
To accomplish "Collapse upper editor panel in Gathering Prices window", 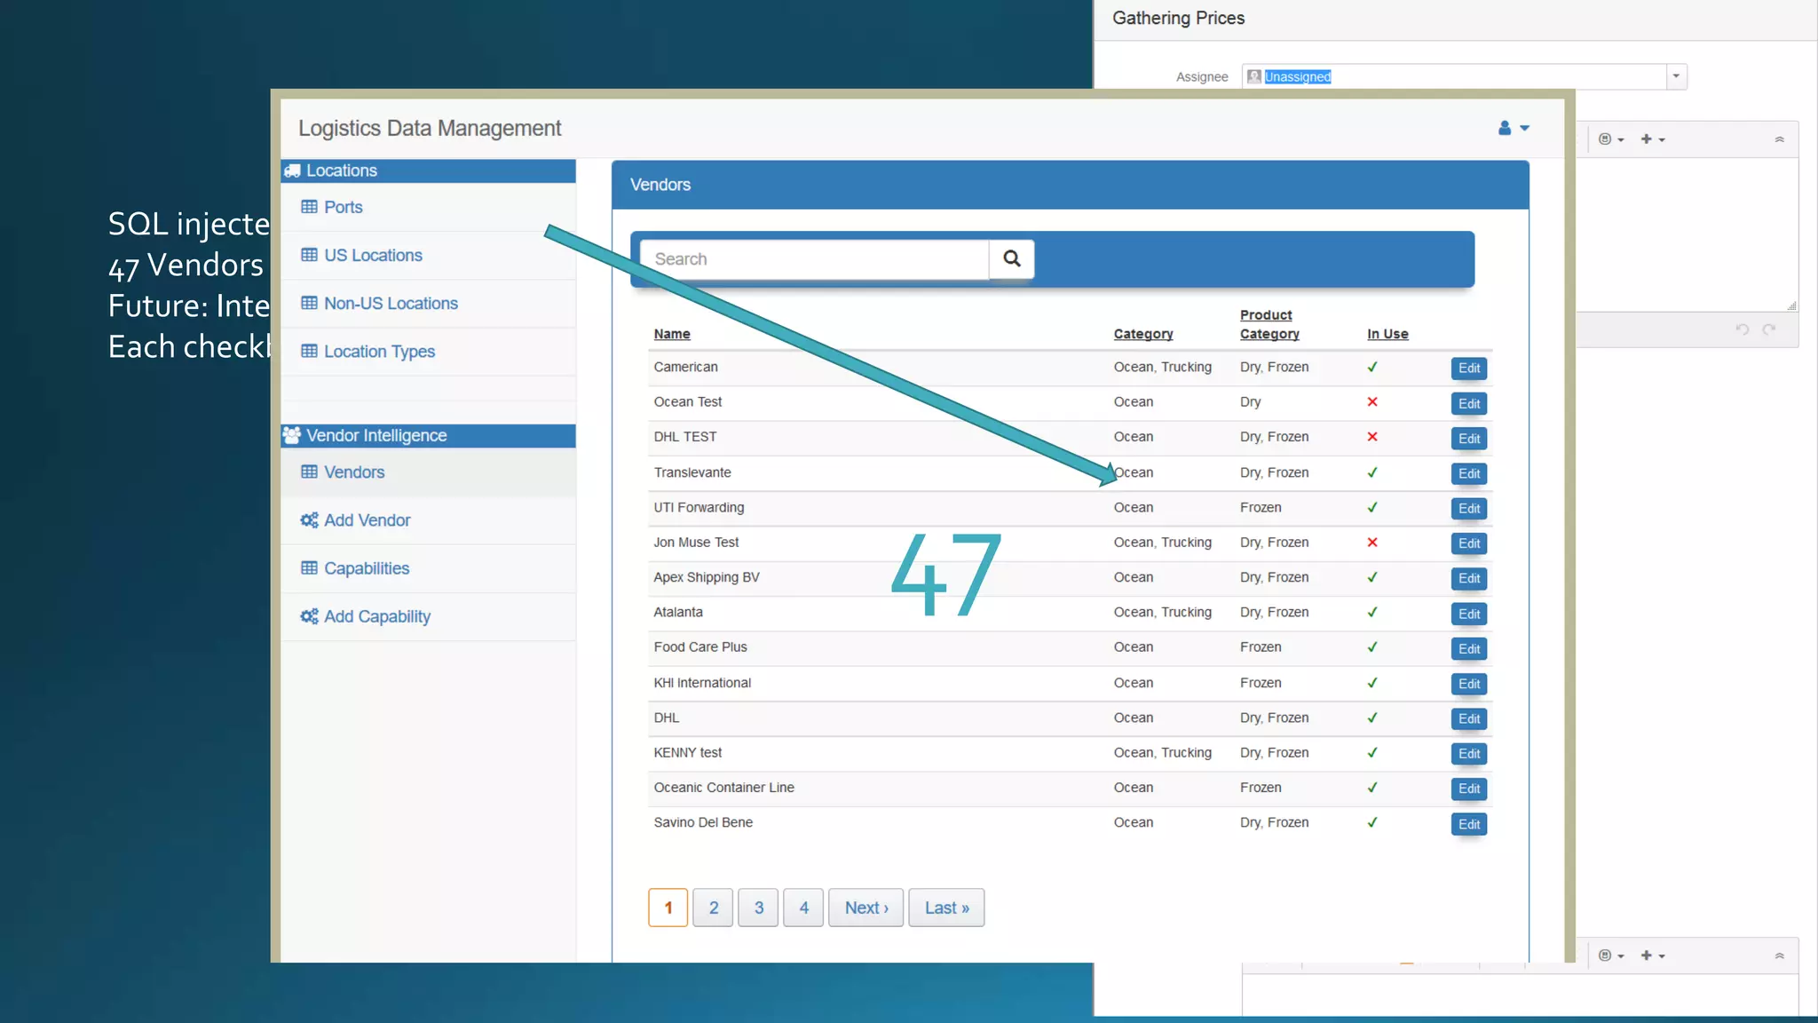I will (1779, 139).
